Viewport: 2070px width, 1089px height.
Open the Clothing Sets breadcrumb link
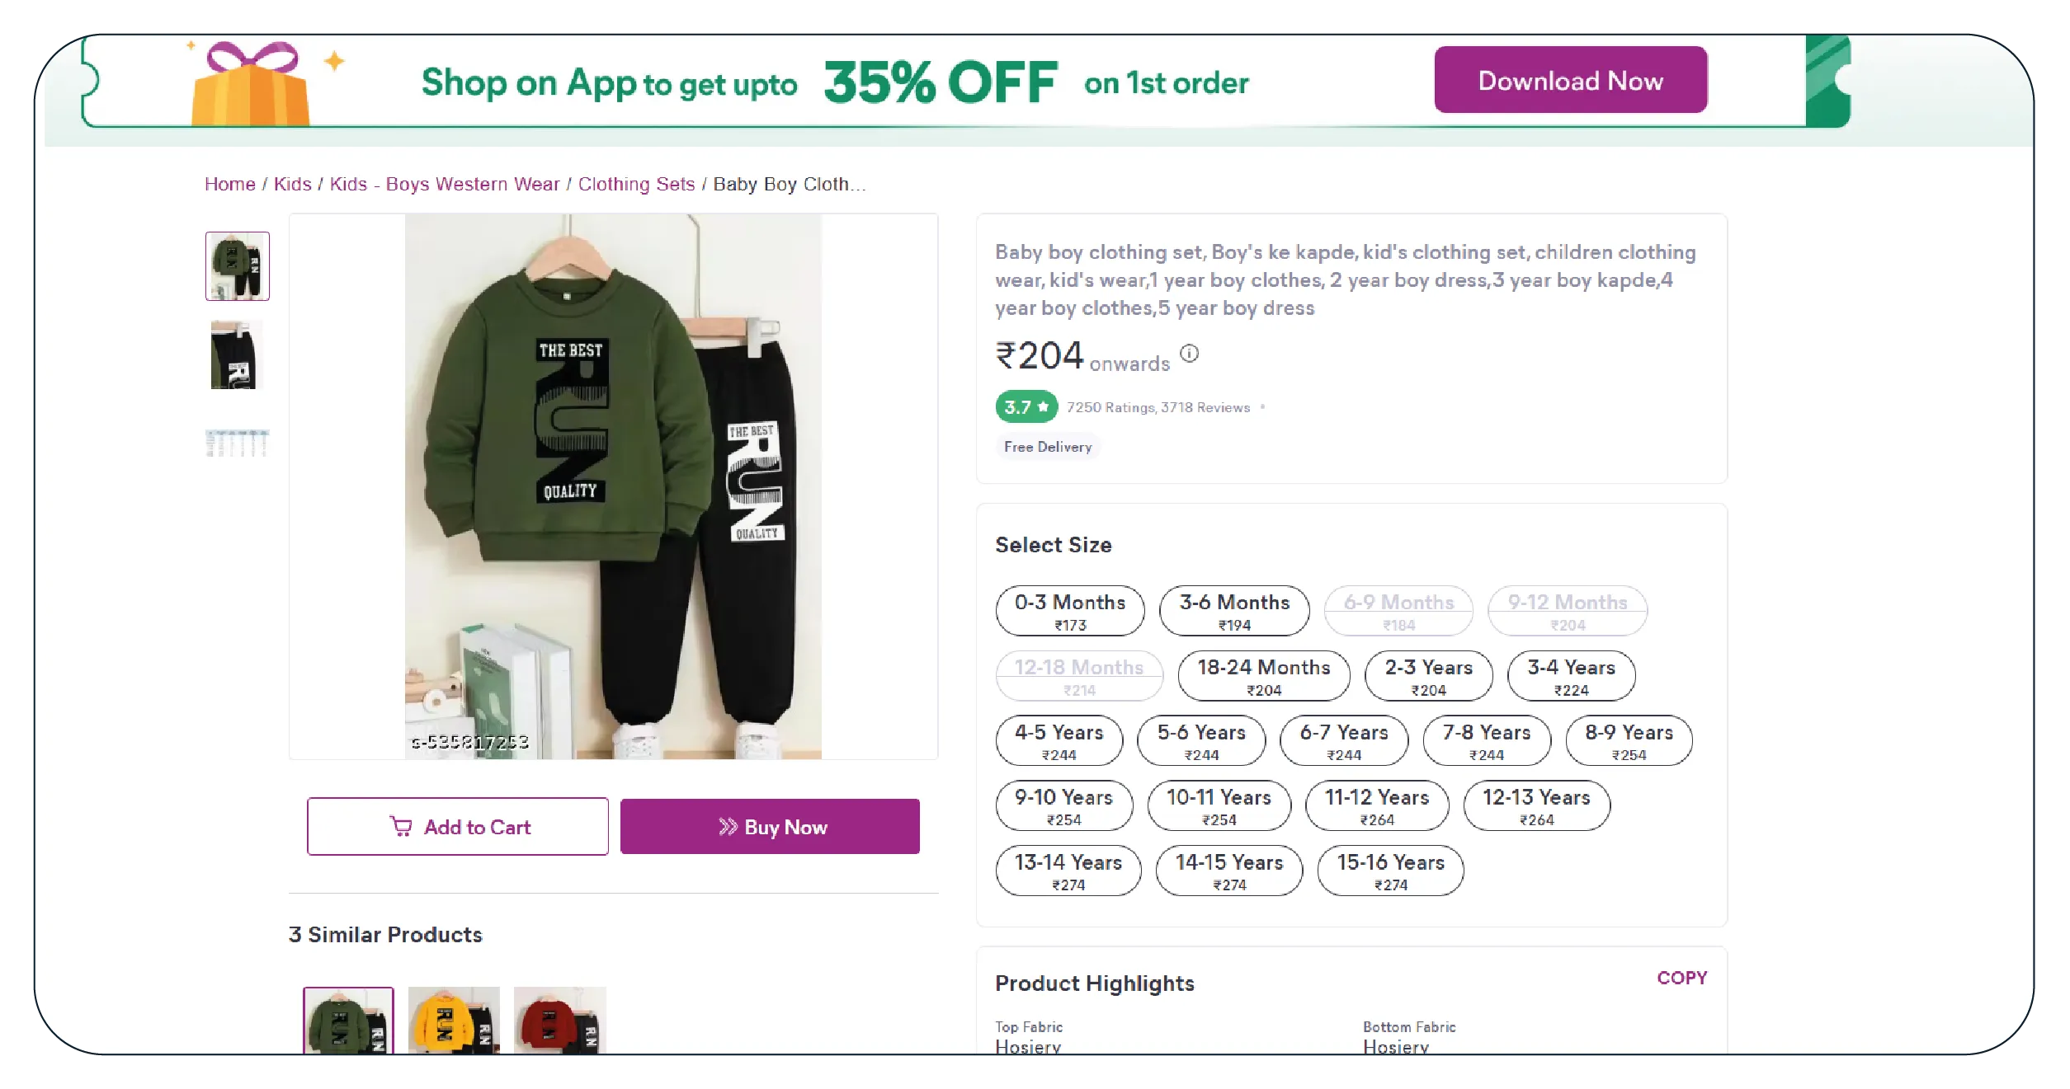point(636,184)
